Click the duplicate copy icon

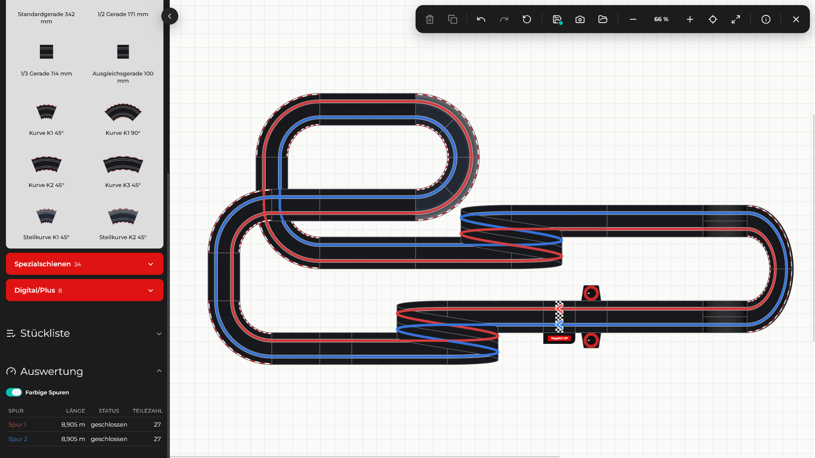click(452, 19)
